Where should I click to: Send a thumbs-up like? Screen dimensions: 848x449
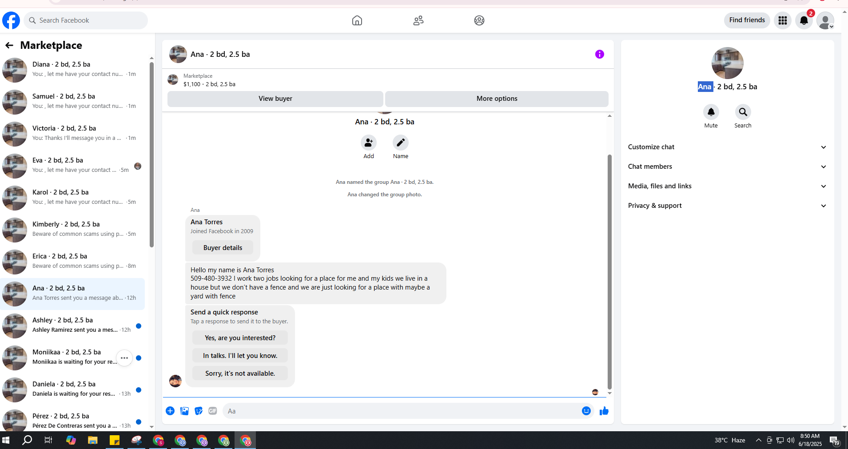(x=604, y=411)
